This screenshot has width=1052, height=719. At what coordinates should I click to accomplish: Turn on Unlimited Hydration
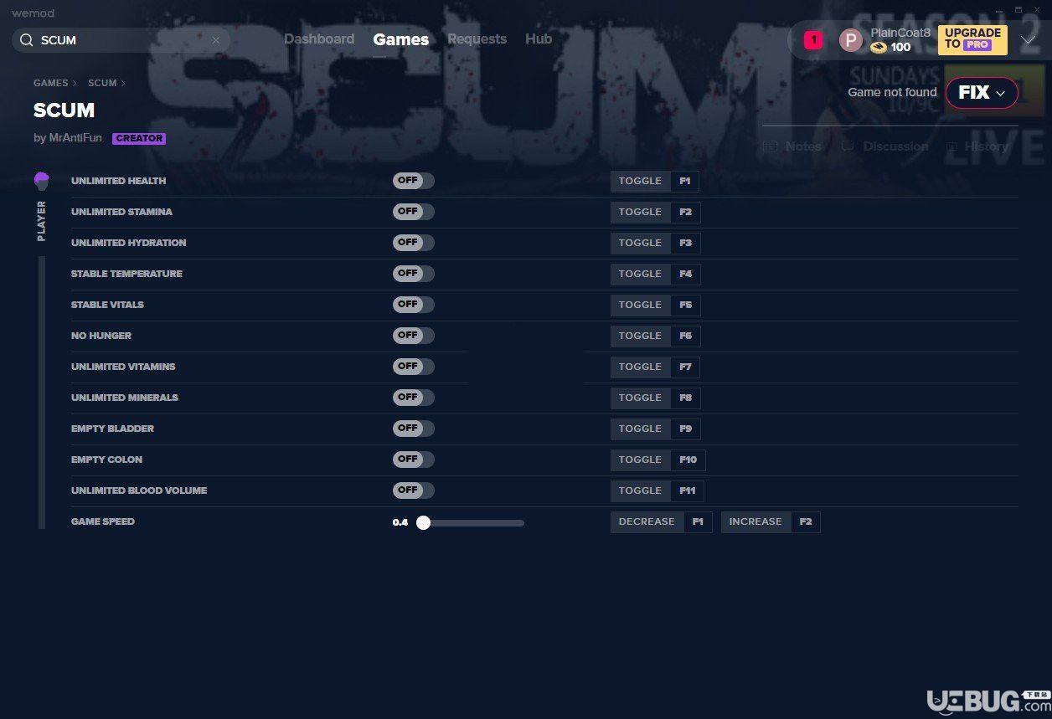(414, 243)
